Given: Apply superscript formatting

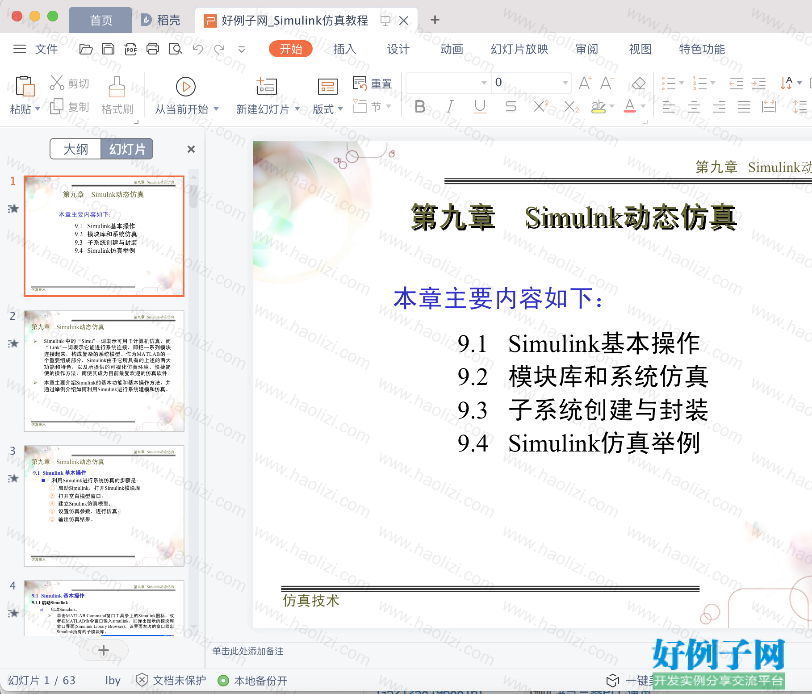Looking at the screenshot, I should [x=541, y=106].
